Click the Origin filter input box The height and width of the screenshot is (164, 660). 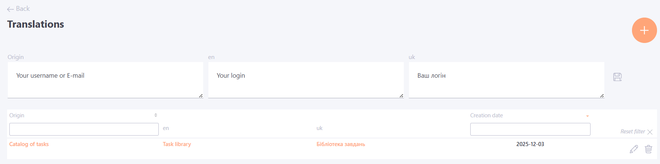pyautogui.click(x=84, y=129)
